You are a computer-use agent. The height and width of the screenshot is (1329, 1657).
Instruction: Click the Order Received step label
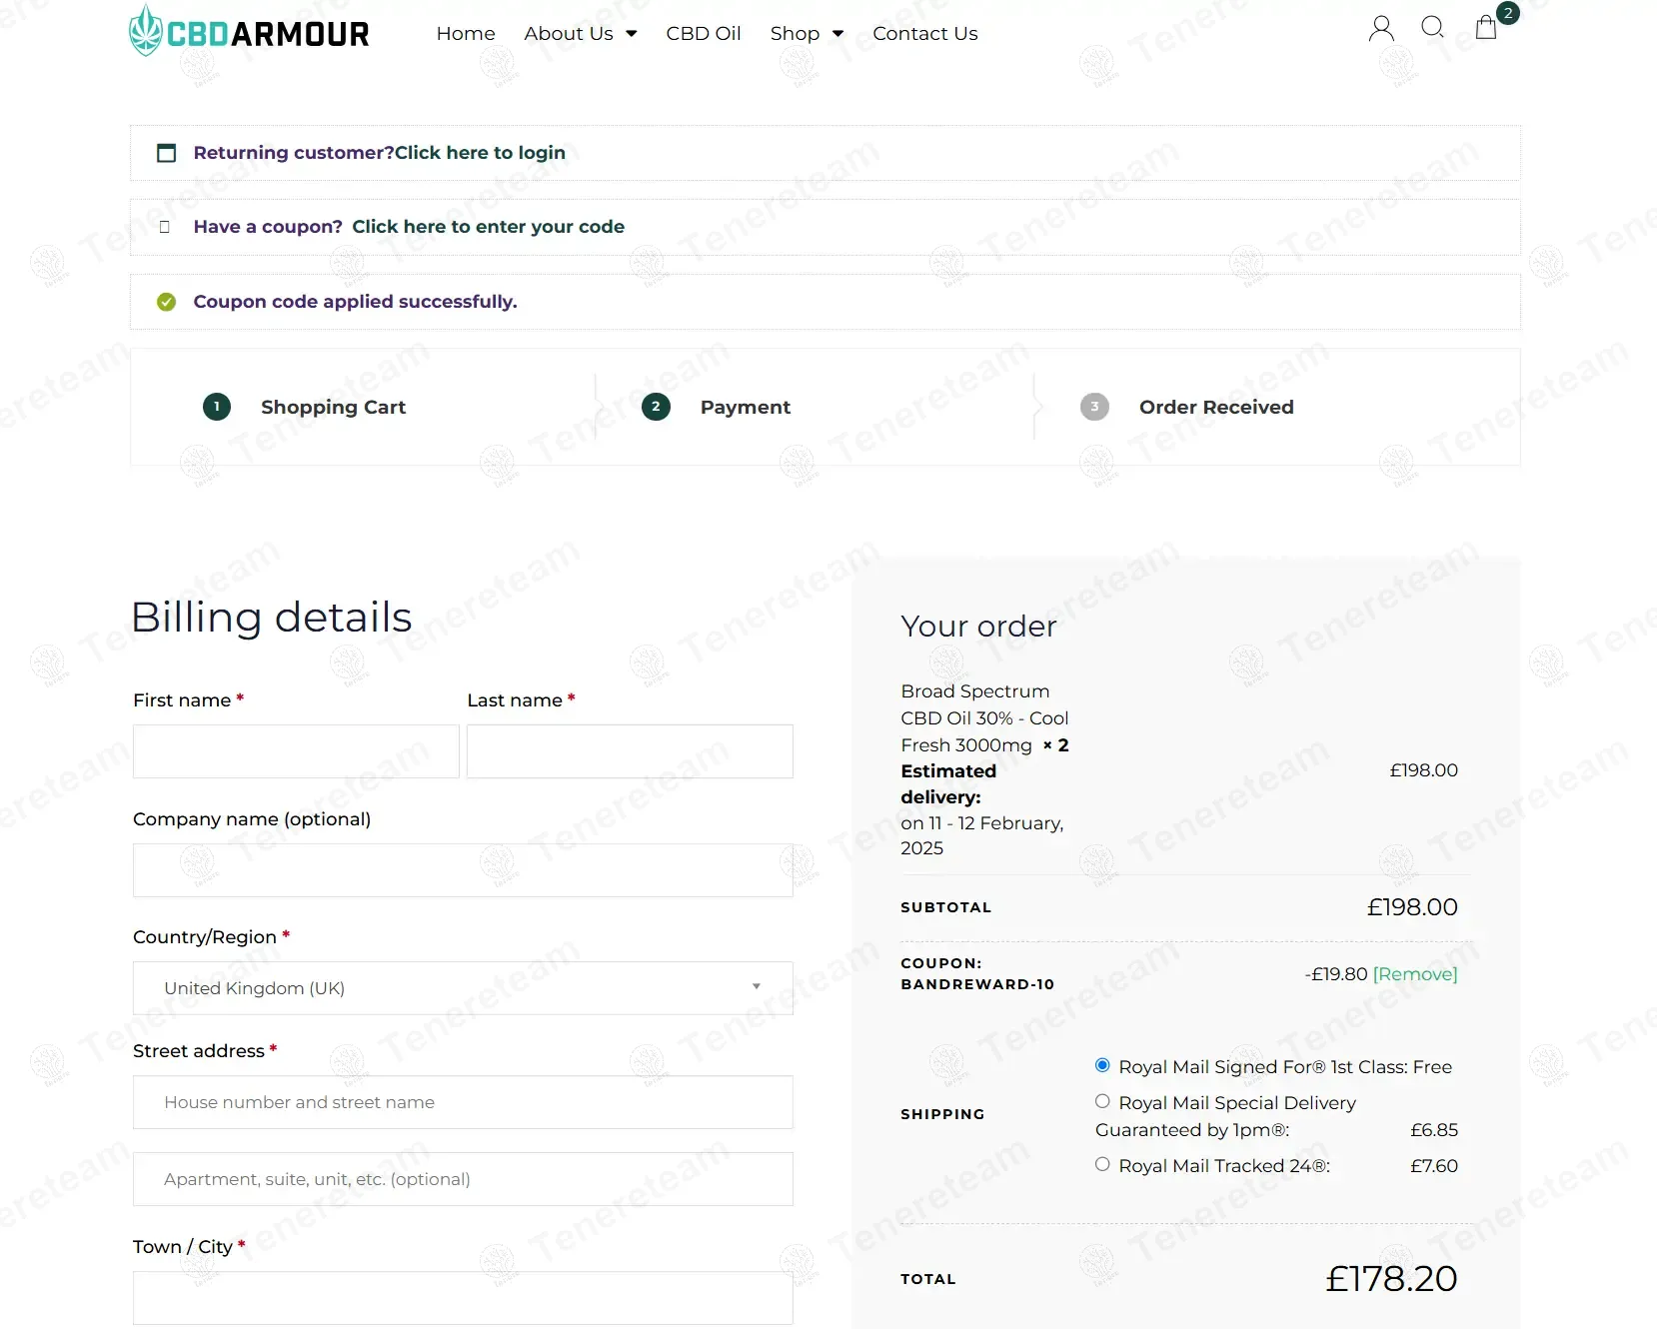click(1216, 407)
